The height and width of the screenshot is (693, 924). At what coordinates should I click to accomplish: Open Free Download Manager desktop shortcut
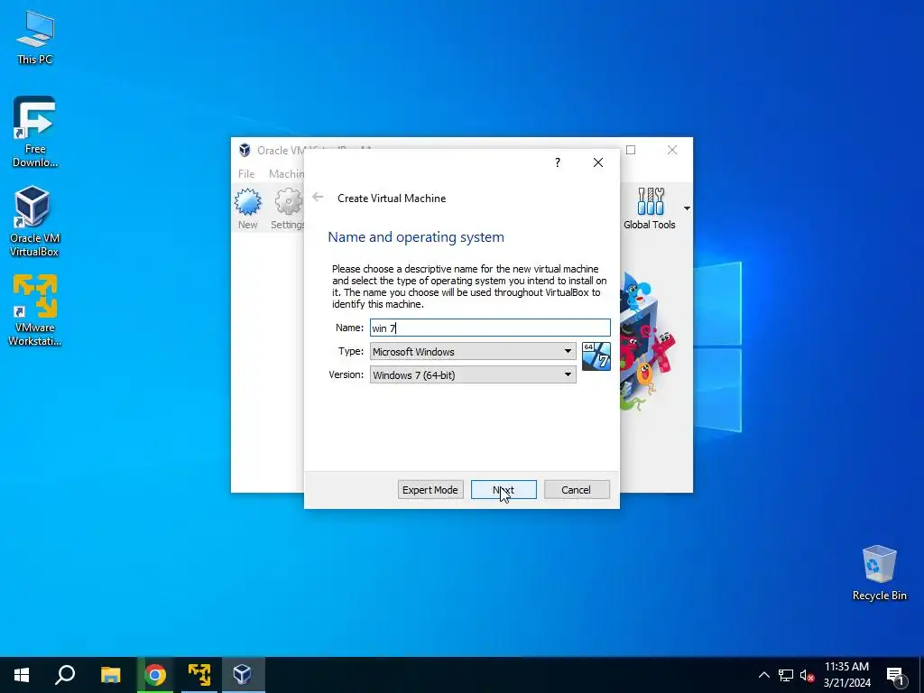point(35,132)
